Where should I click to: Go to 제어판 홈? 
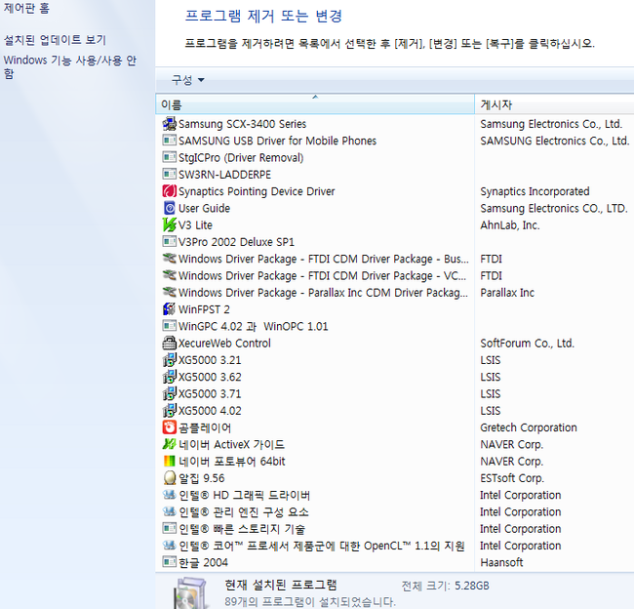pos(26,8)
